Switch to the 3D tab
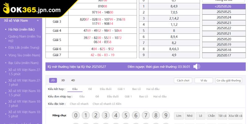 click(x=63, y=80)
